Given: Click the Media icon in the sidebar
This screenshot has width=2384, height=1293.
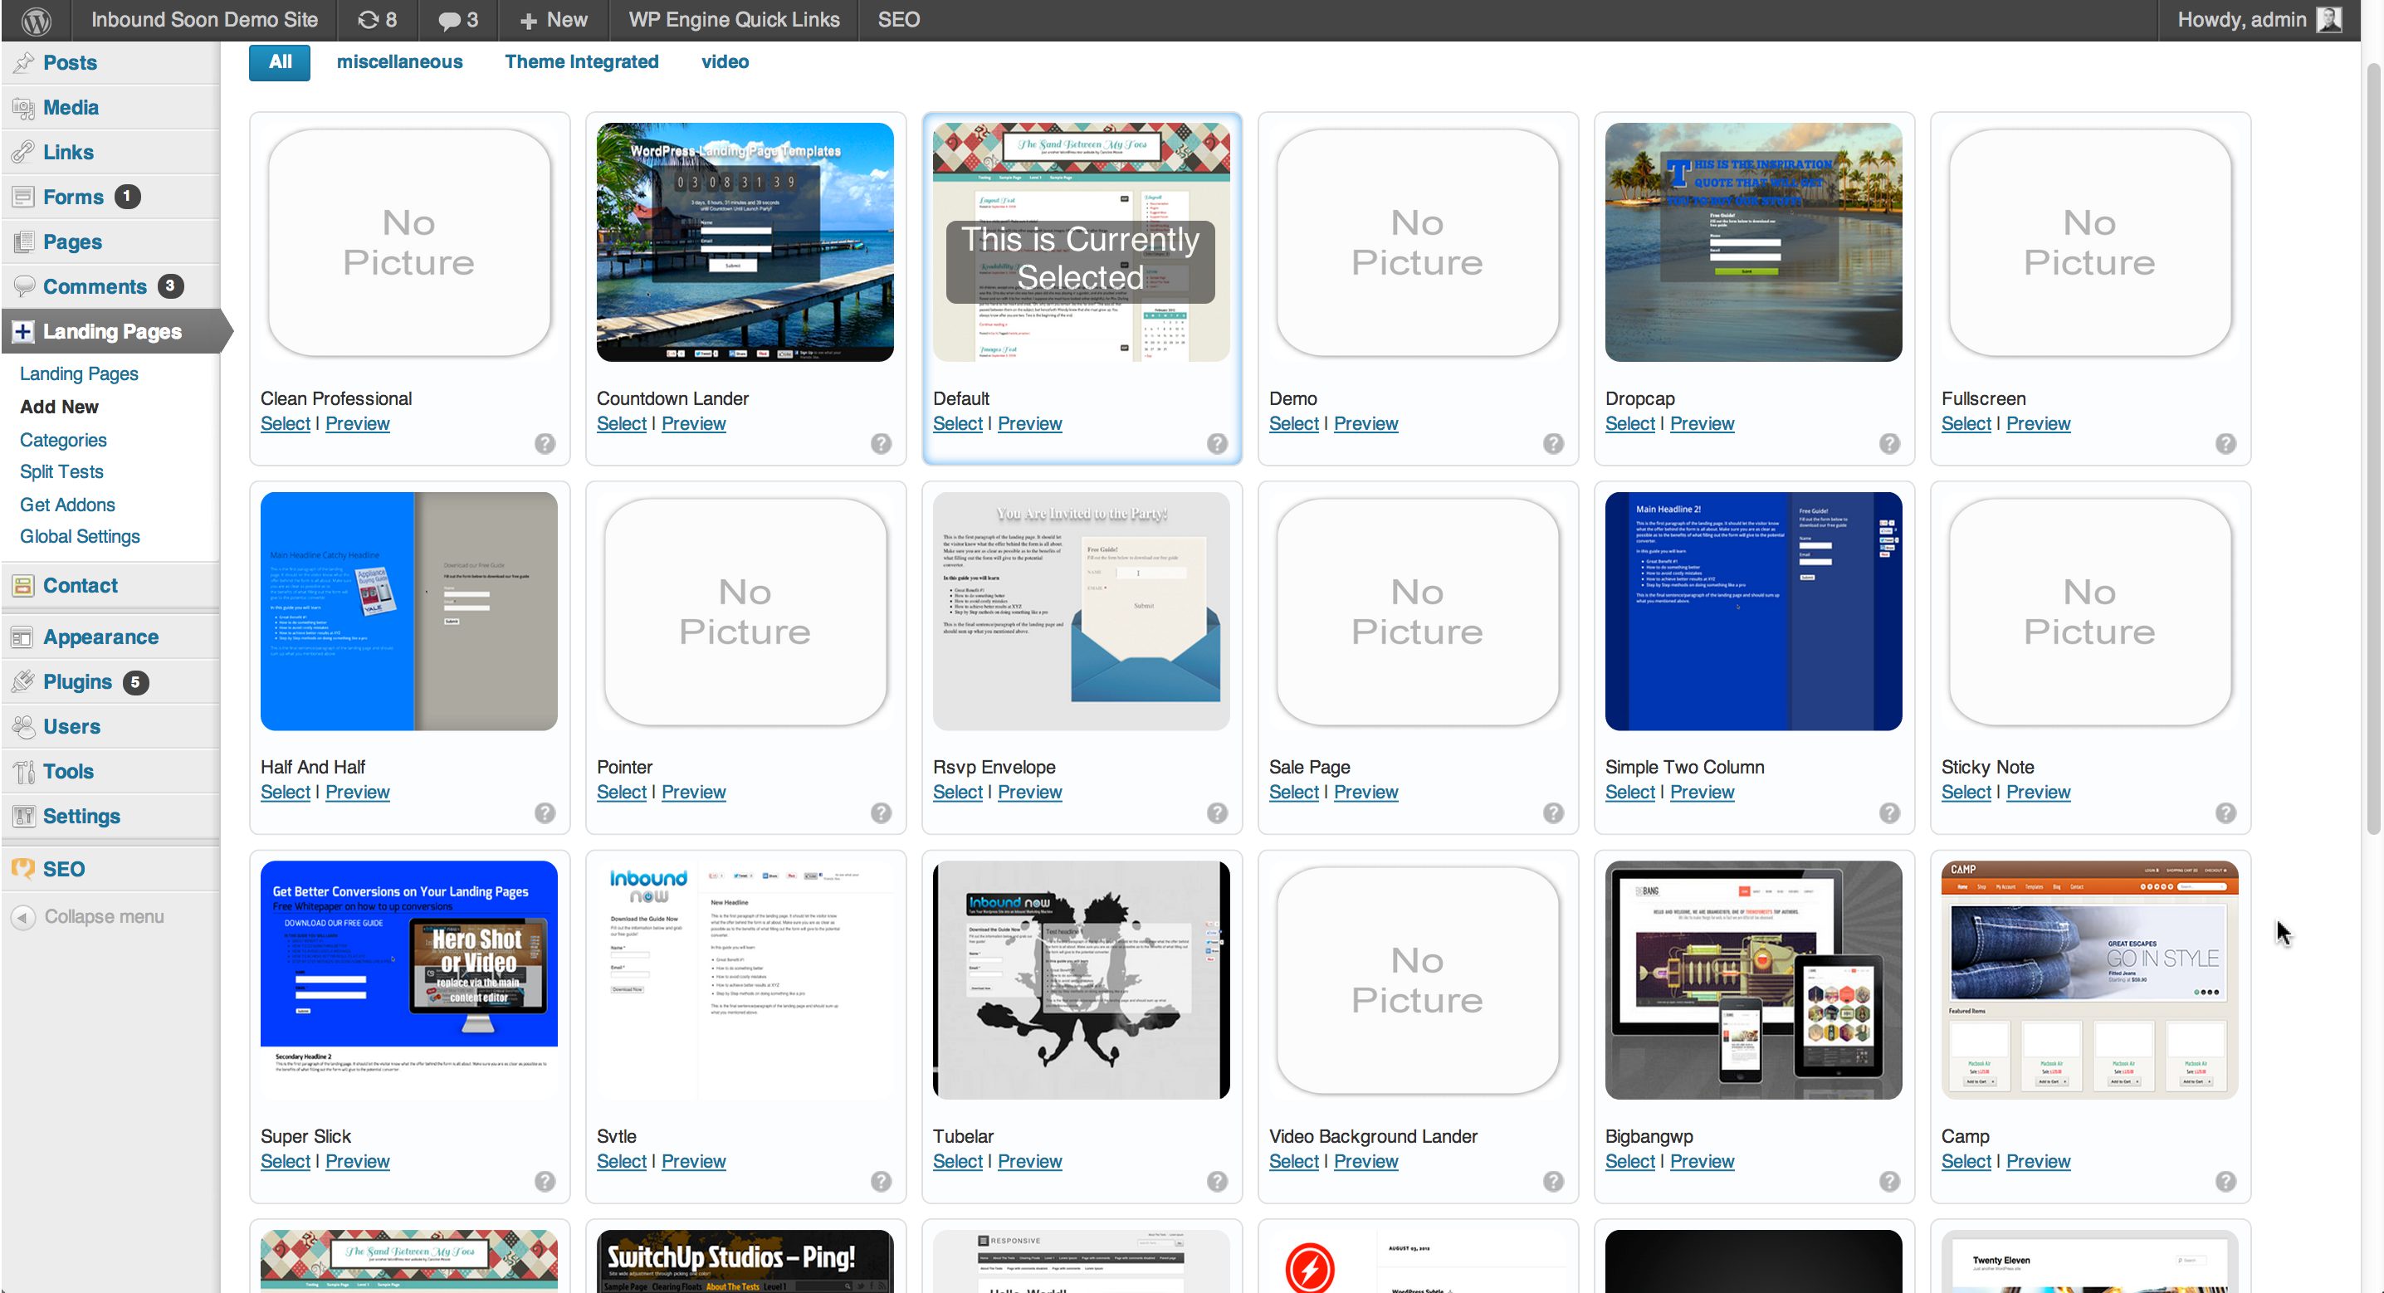Looking at the screenshot, I should coord(23,107).
